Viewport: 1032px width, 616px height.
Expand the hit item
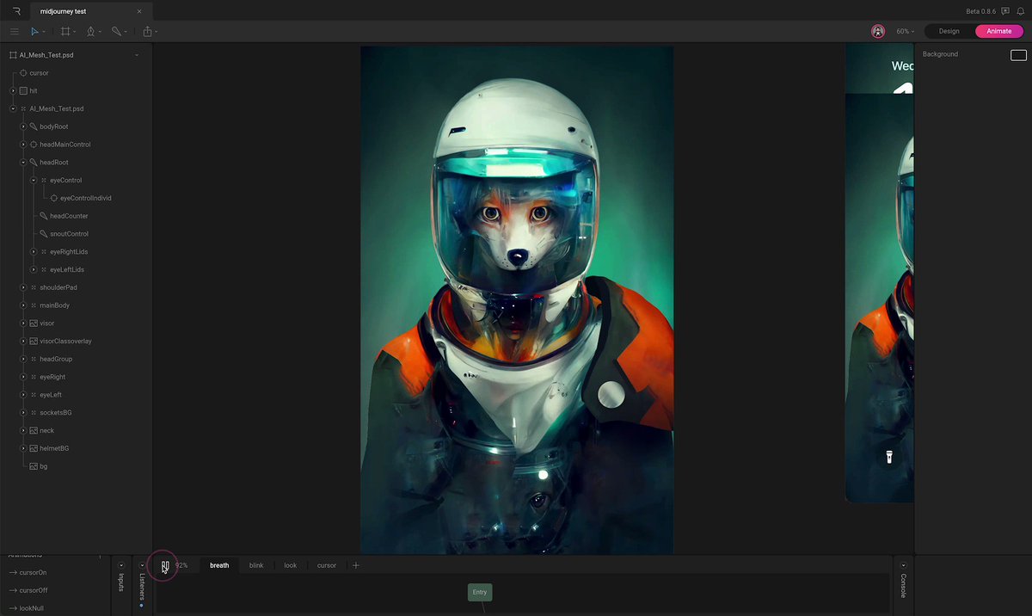(x=13, y=90)
